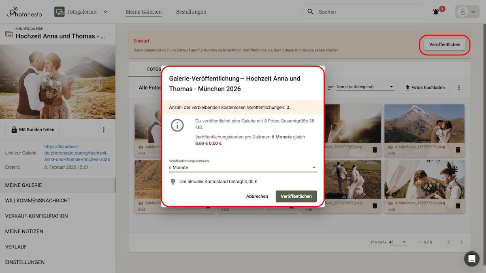Toggle visibility eye on AdobeStock_187972394.jpeg
This screenshot has height=273, width=486.
click(x=390, y=203)
